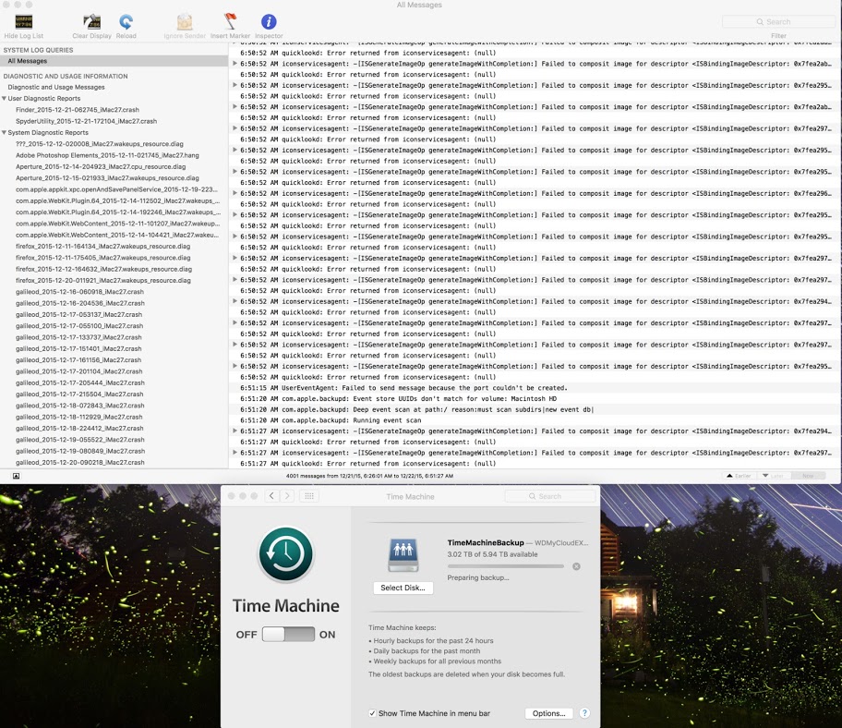Select backupd Deep event scan log line
The width and height of the screenshot is (842, 728).
416,409
